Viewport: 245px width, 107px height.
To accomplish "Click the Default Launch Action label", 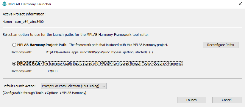I will 19,86.
